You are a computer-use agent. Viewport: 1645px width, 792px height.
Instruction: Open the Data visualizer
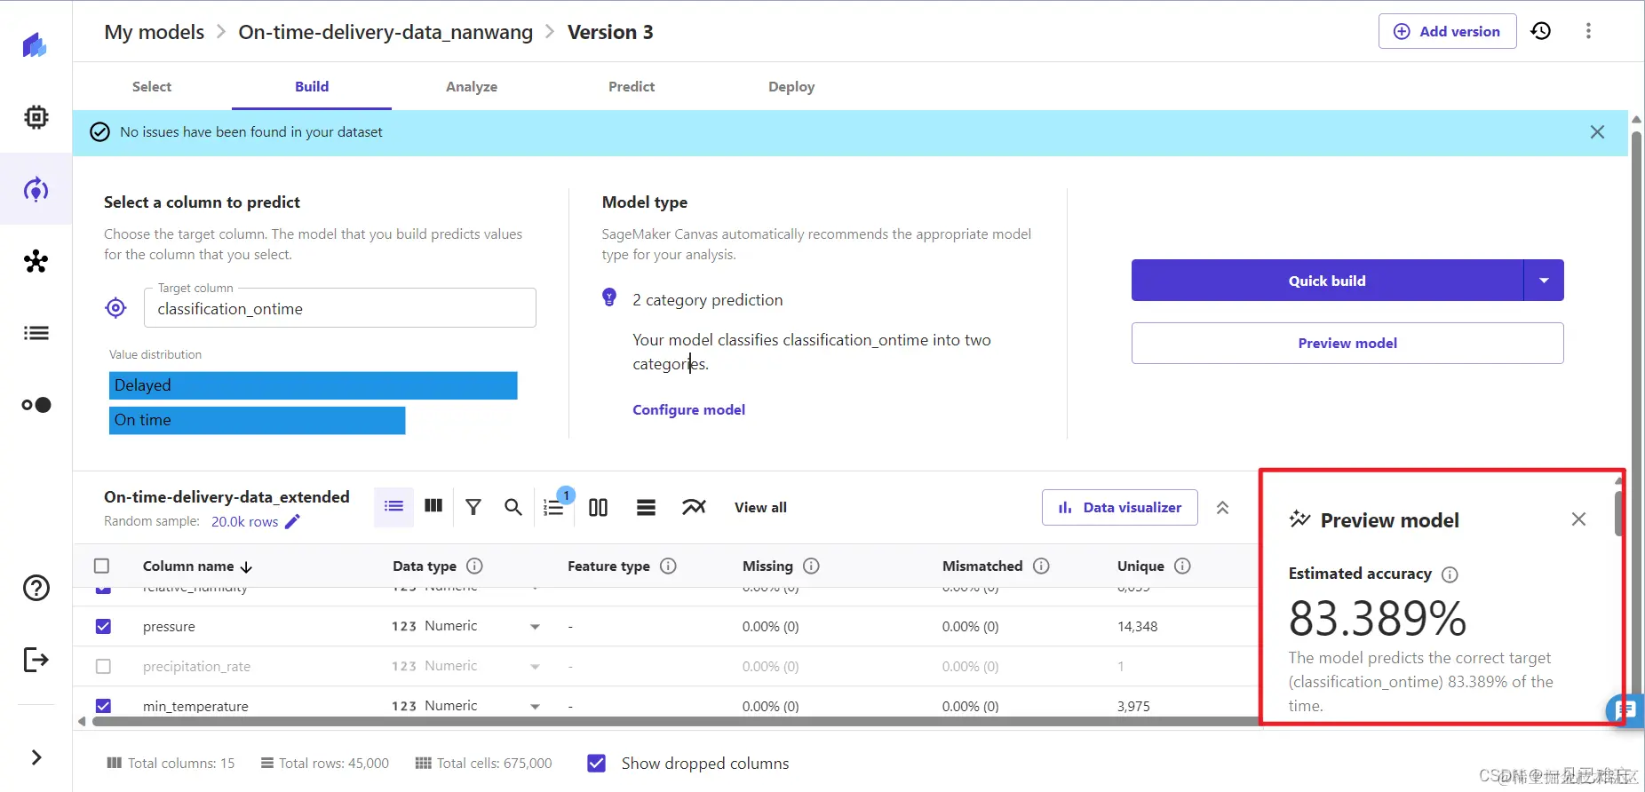[1119, 508]
